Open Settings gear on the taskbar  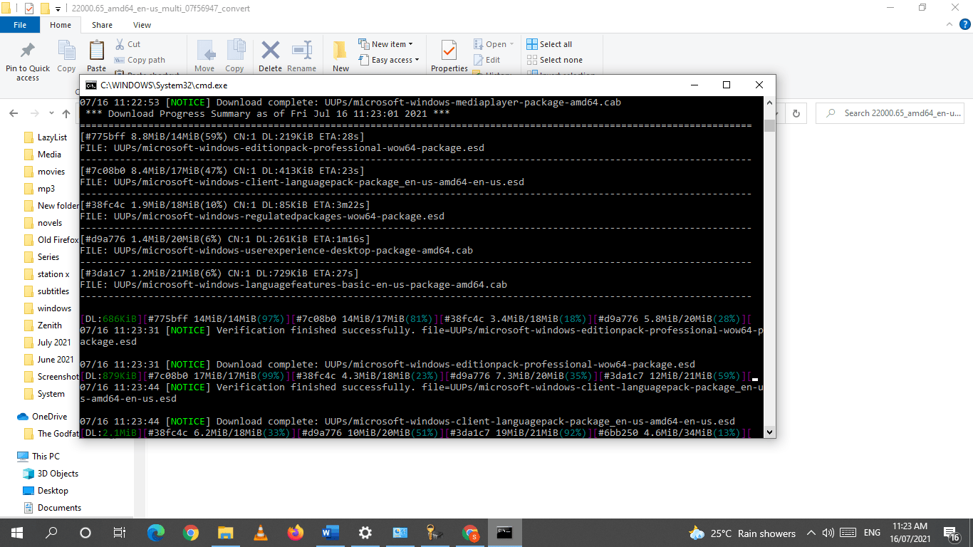click(x=365, y=533)
